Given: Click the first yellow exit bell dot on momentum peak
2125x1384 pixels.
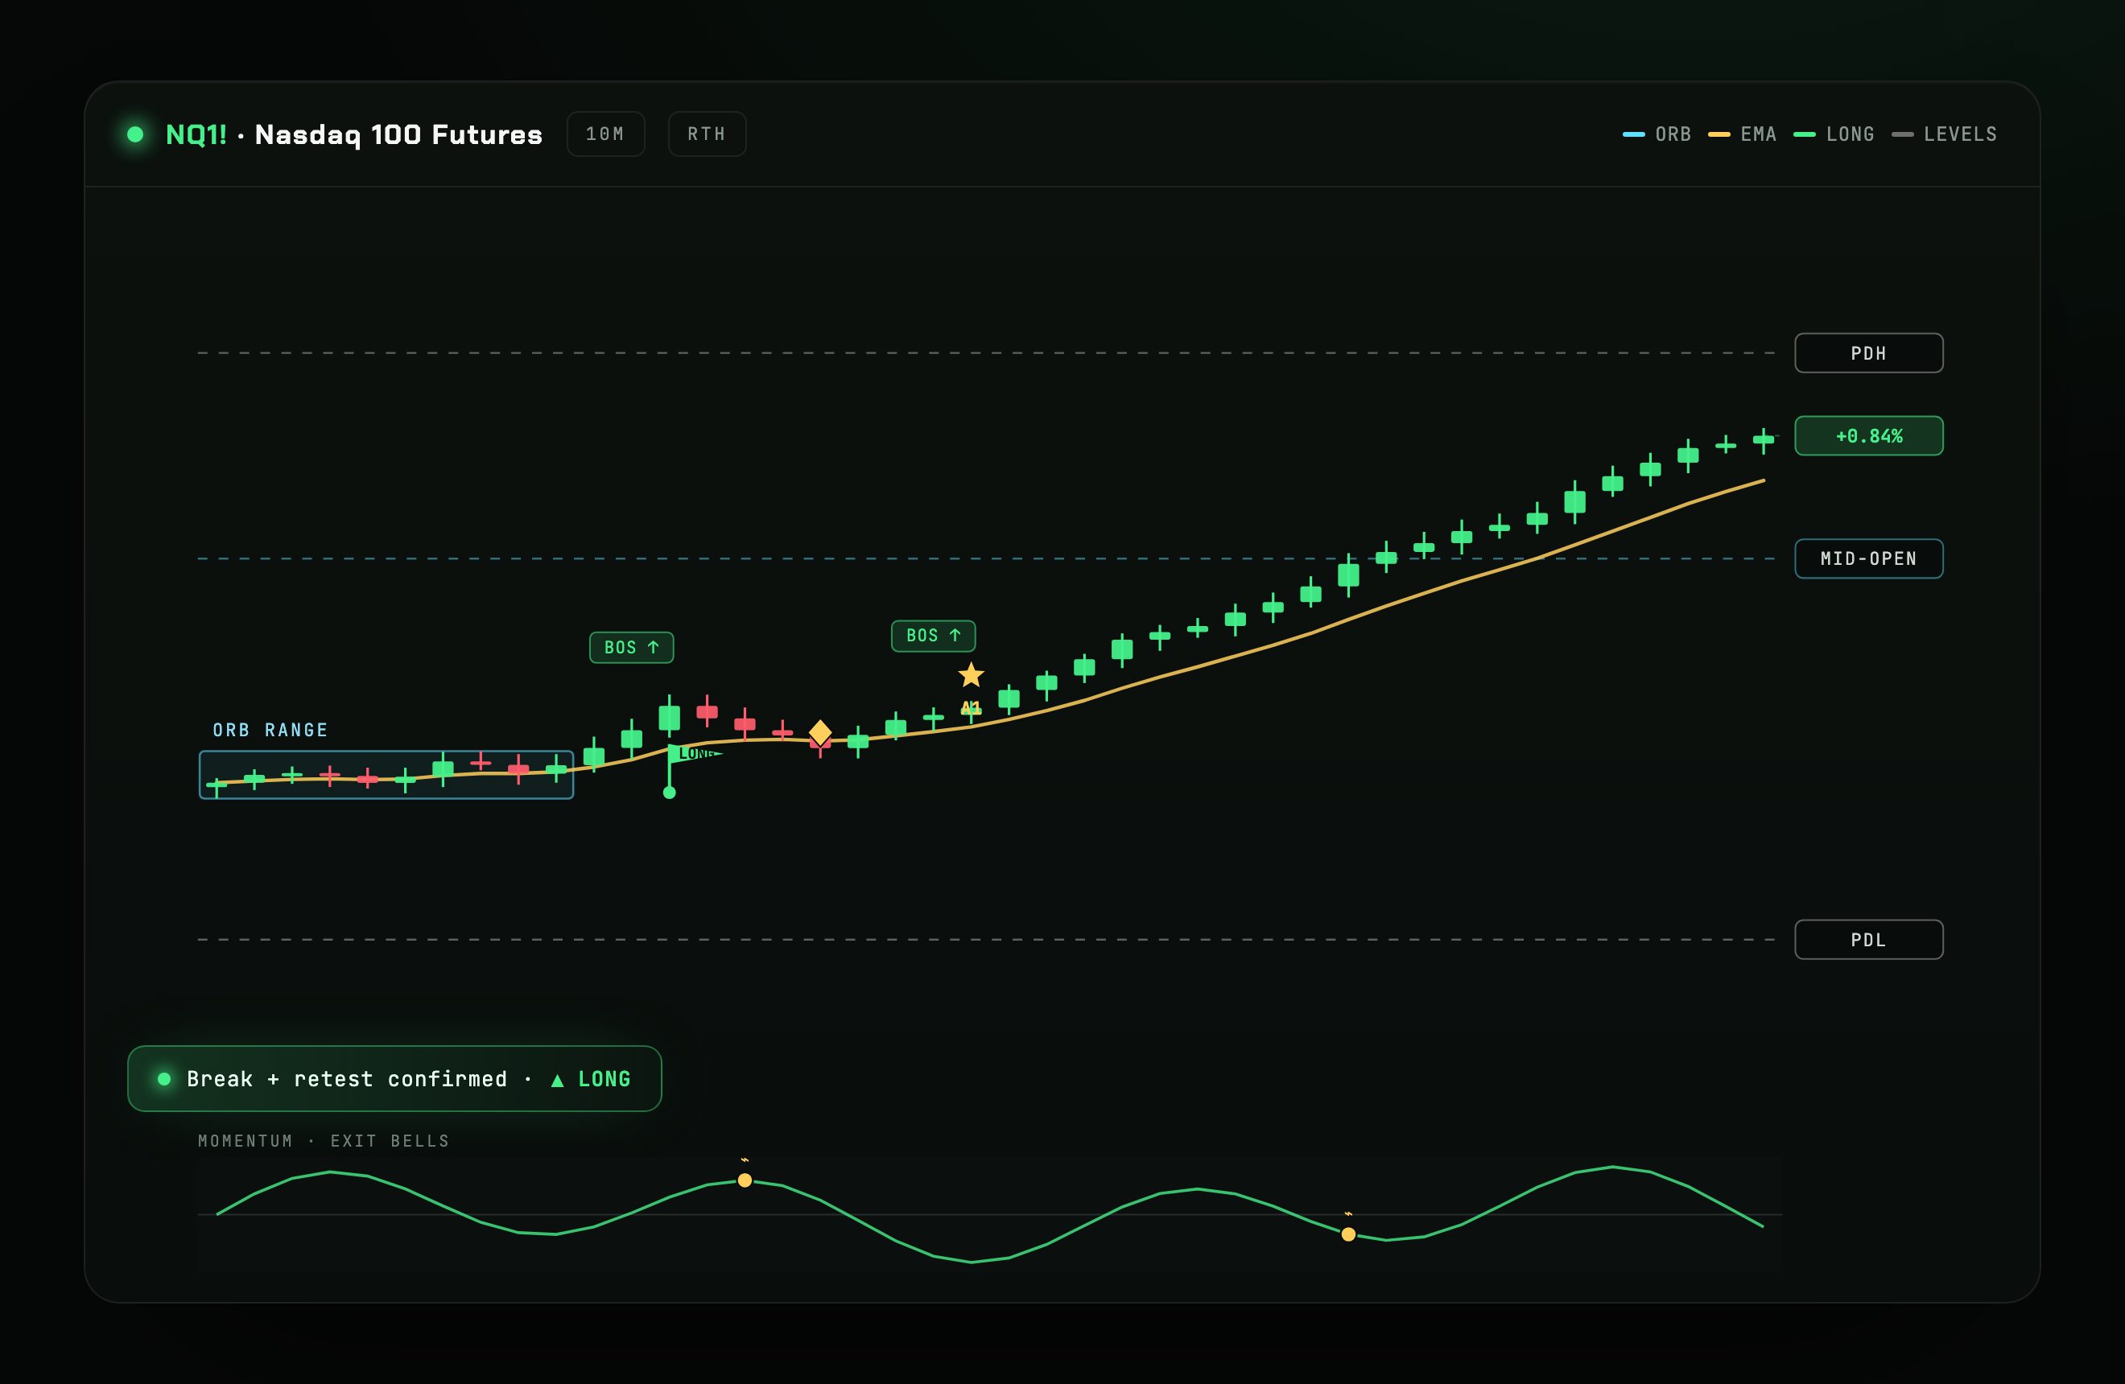Looking at the screenshot, I should pyautogui.click(x=745, y=1180).
